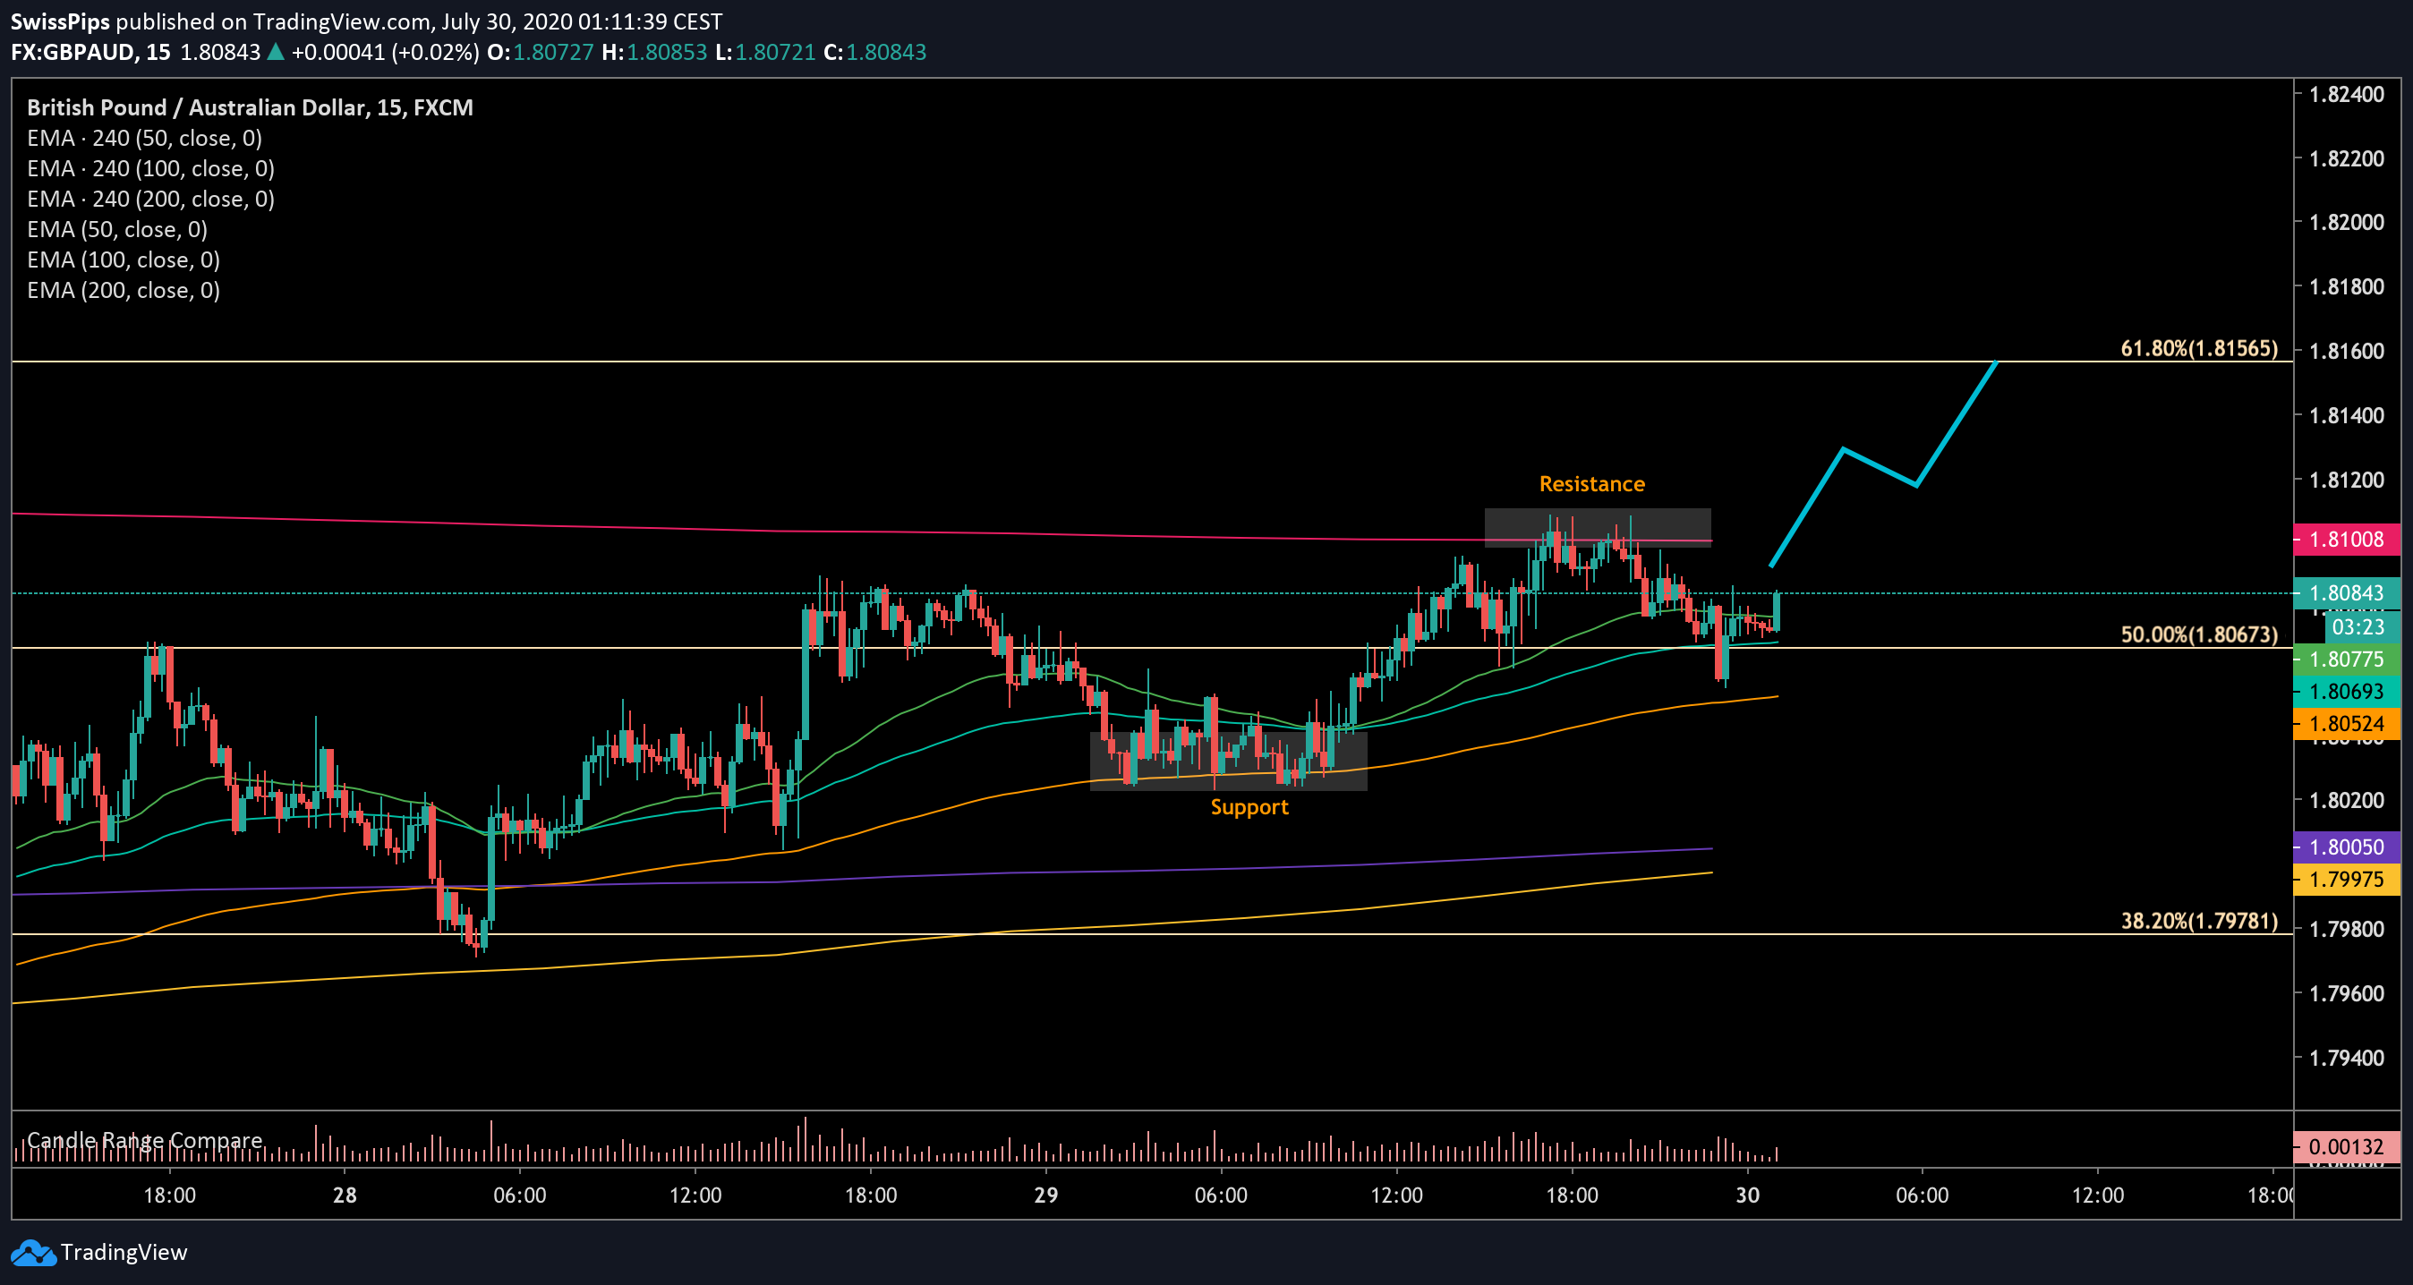Click the orange Support annotation text
The image size is (2413, 1285).
point(1249,807)
